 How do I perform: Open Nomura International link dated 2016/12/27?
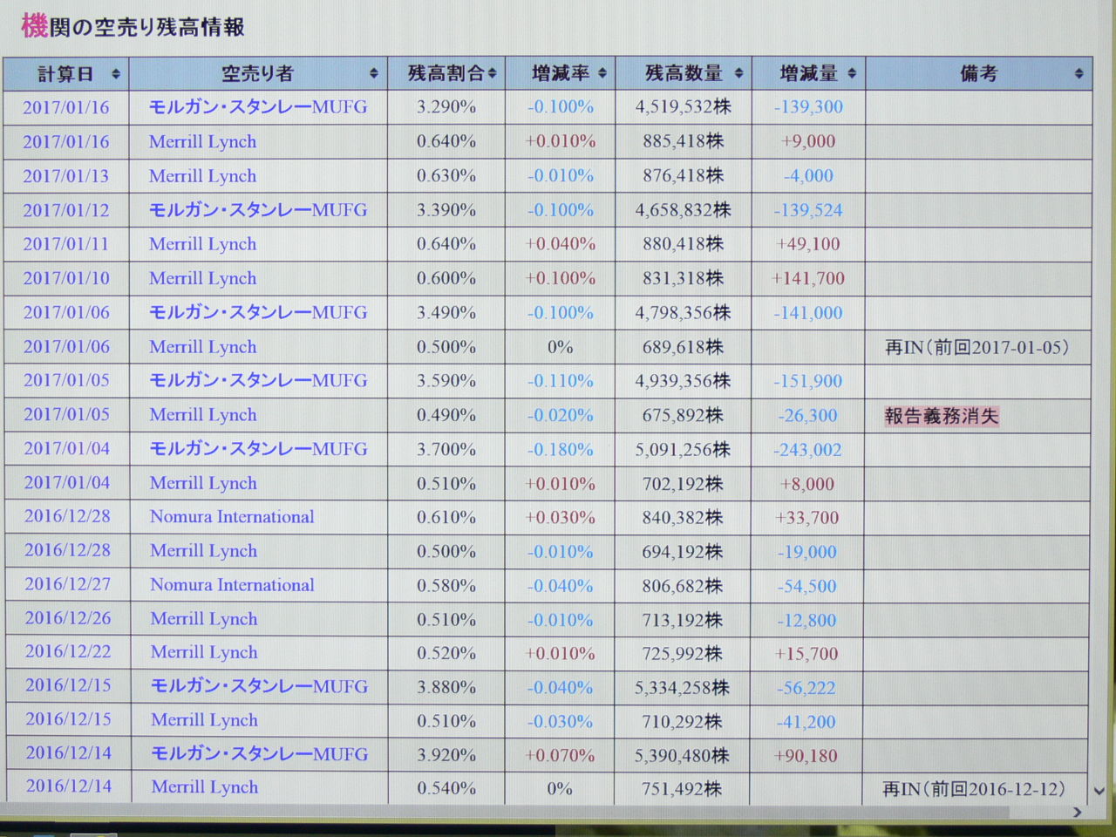point(232,585)
